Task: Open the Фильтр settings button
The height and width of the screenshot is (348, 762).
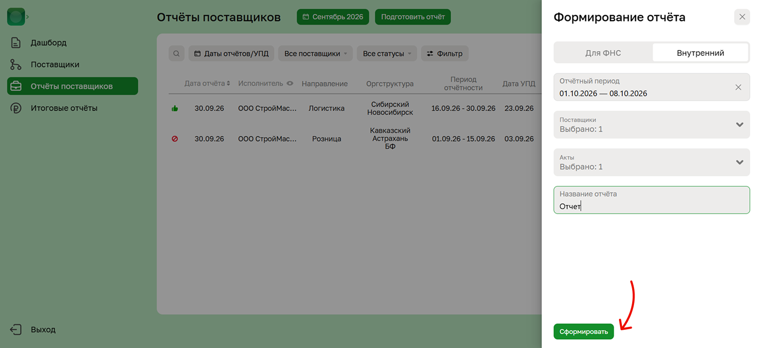Action: (444, 54)
